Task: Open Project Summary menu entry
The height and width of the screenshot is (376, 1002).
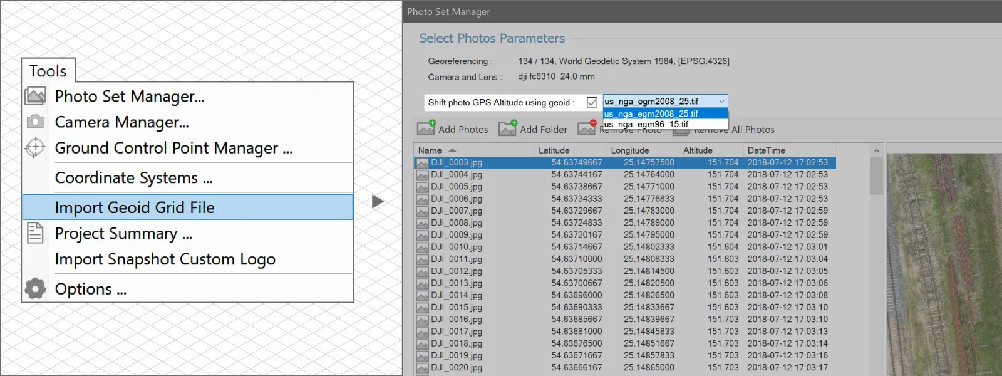Action: coord(188,233)
